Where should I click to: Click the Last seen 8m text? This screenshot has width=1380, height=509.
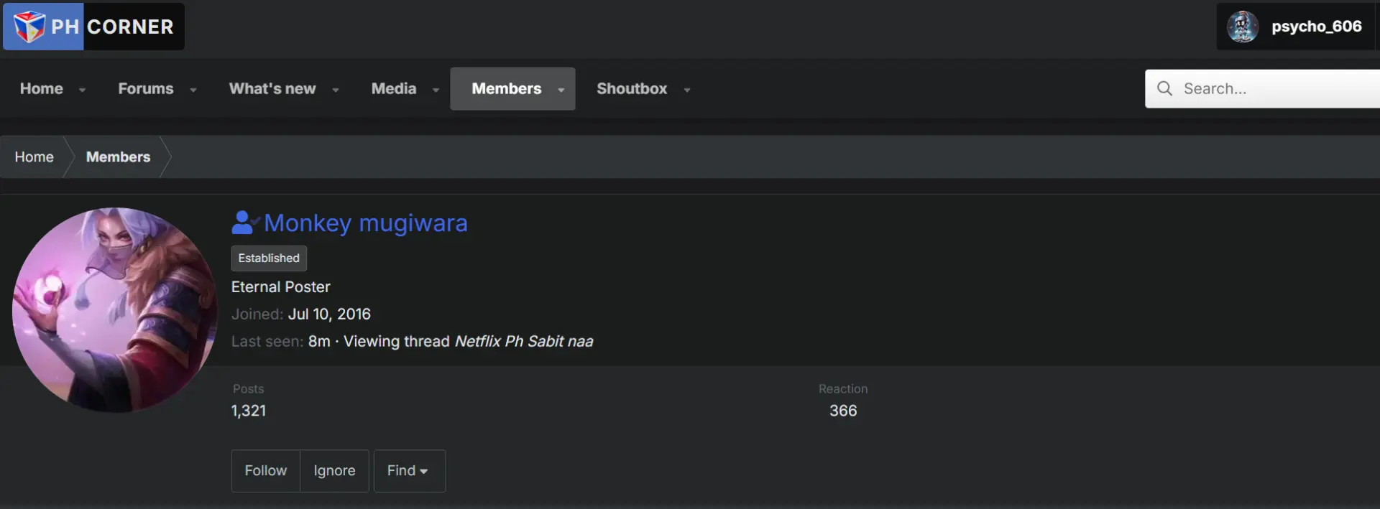281,341
